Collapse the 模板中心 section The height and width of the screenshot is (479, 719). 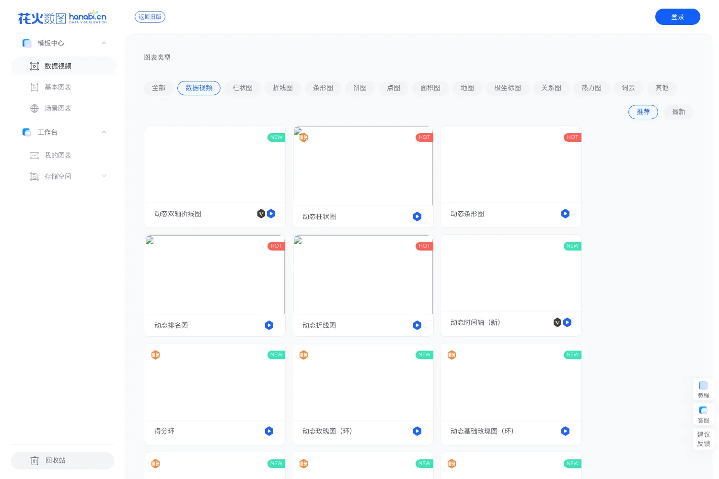[x=104, y=43]
